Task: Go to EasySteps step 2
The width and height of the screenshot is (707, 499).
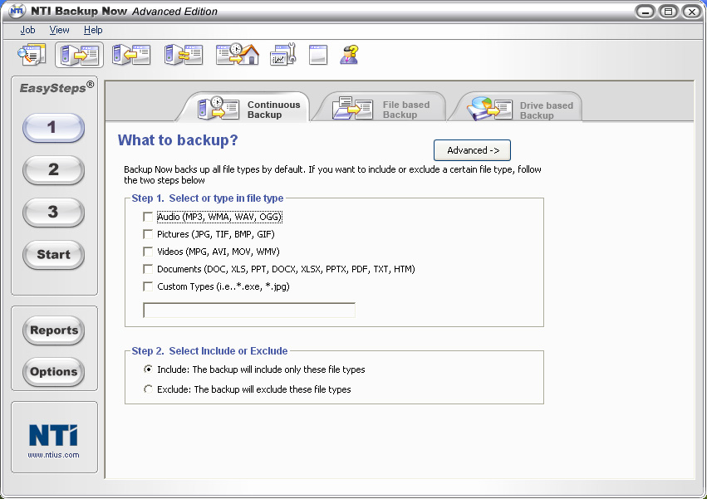Action: point(53,170)
